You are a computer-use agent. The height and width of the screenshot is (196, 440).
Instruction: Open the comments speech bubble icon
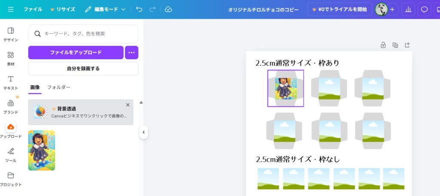pos(424,9)
